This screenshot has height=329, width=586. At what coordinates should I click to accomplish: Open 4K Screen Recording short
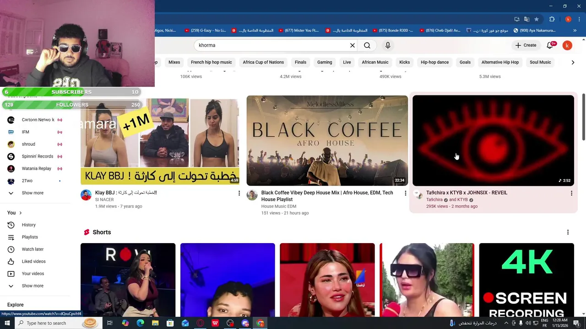coord(526,280)
